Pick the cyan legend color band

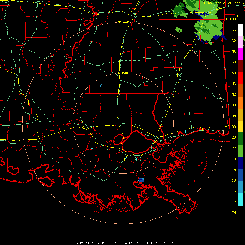[x=240, y=200]
